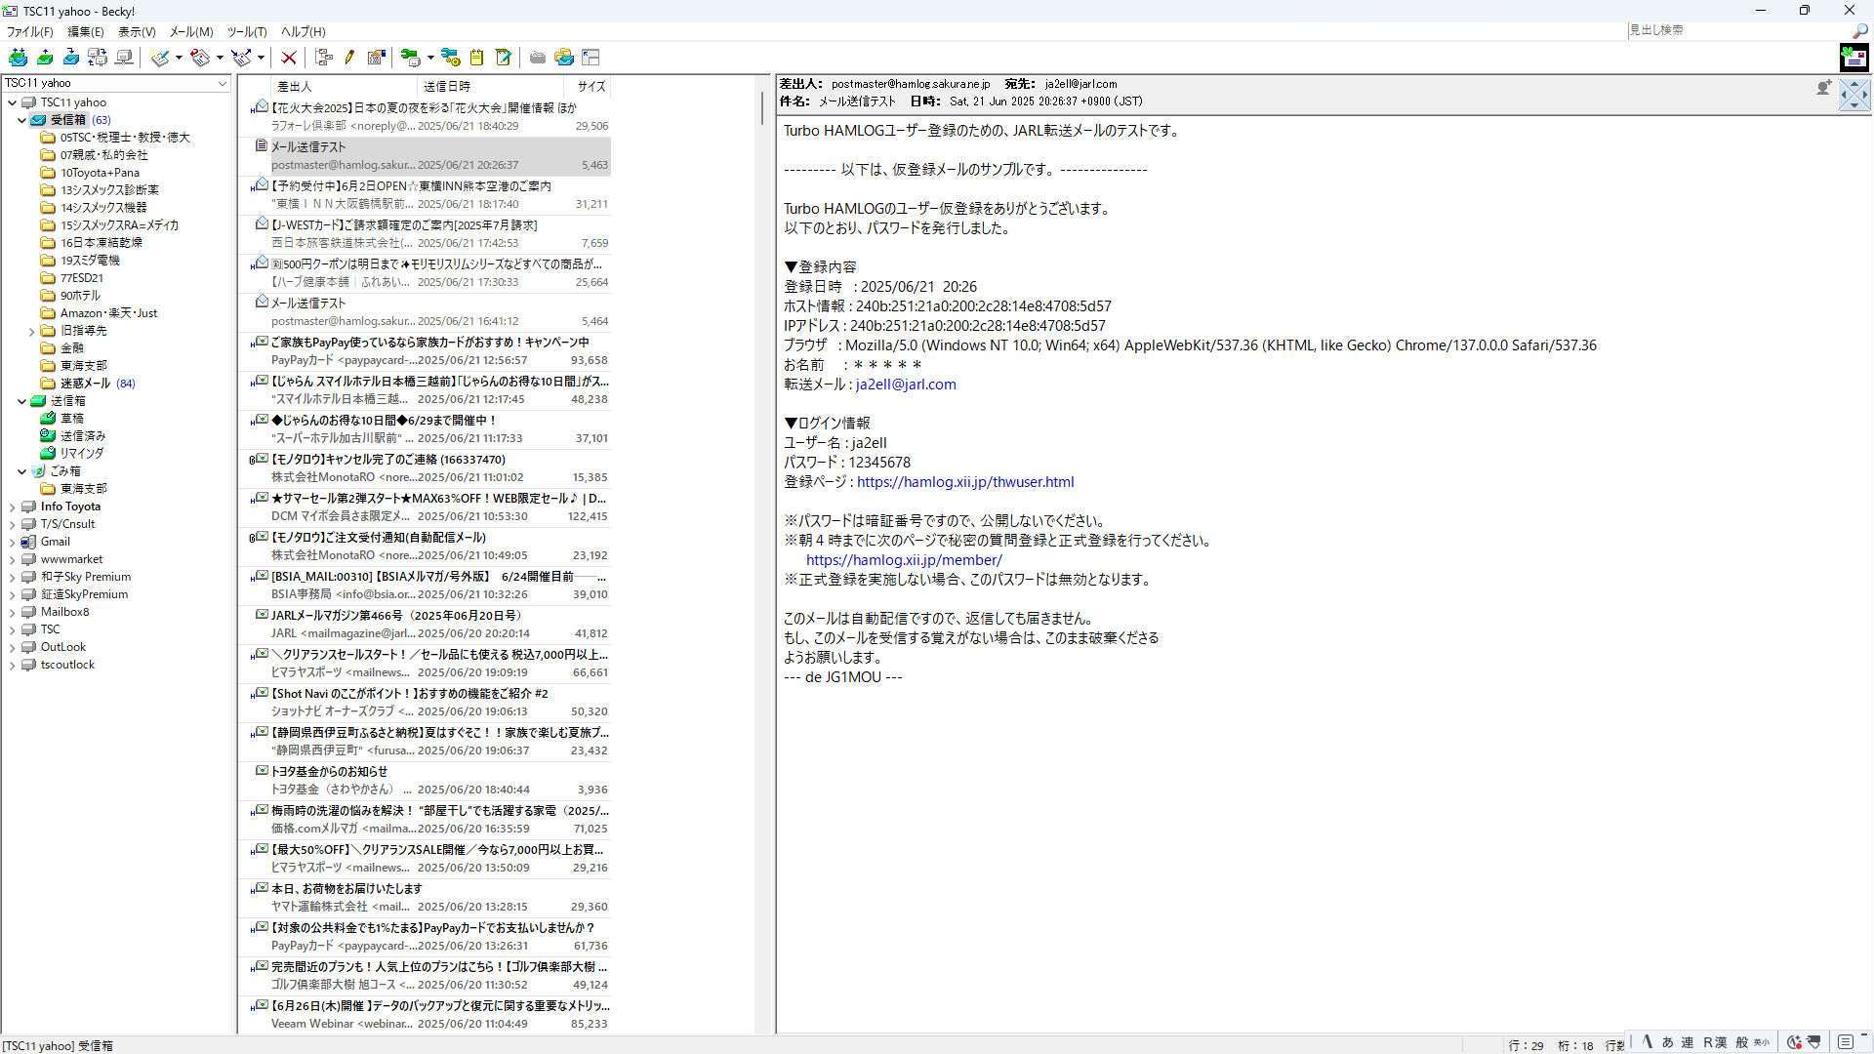Viewport: 1874px width, 1054px height.
Task: Click the ja2ell@jarl.com email link
Action: [x=905, y=385]
